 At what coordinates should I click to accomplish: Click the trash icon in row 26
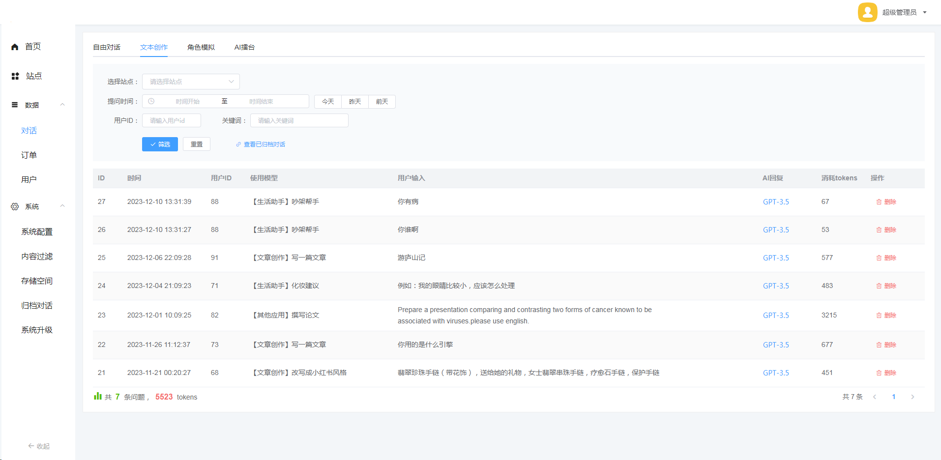[879, 230]
